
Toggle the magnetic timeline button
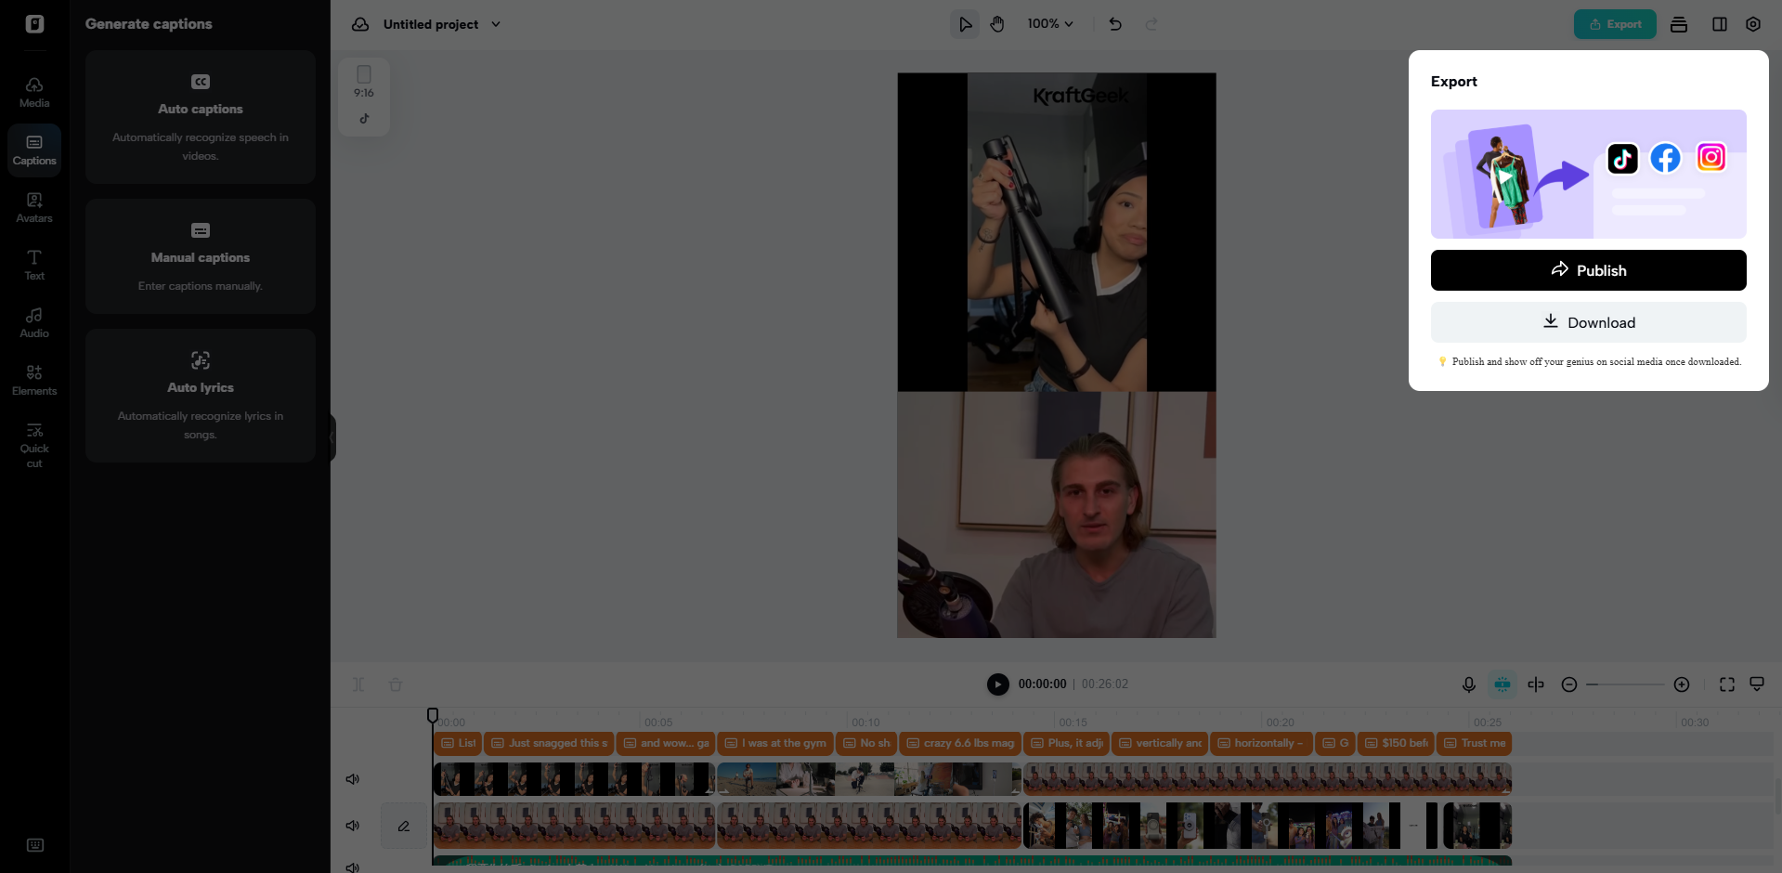click(x=1502, y=684)
